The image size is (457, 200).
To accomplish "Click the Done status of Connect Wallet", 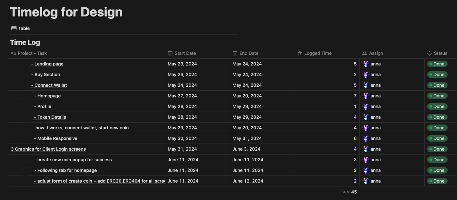I will click(437, 85).
